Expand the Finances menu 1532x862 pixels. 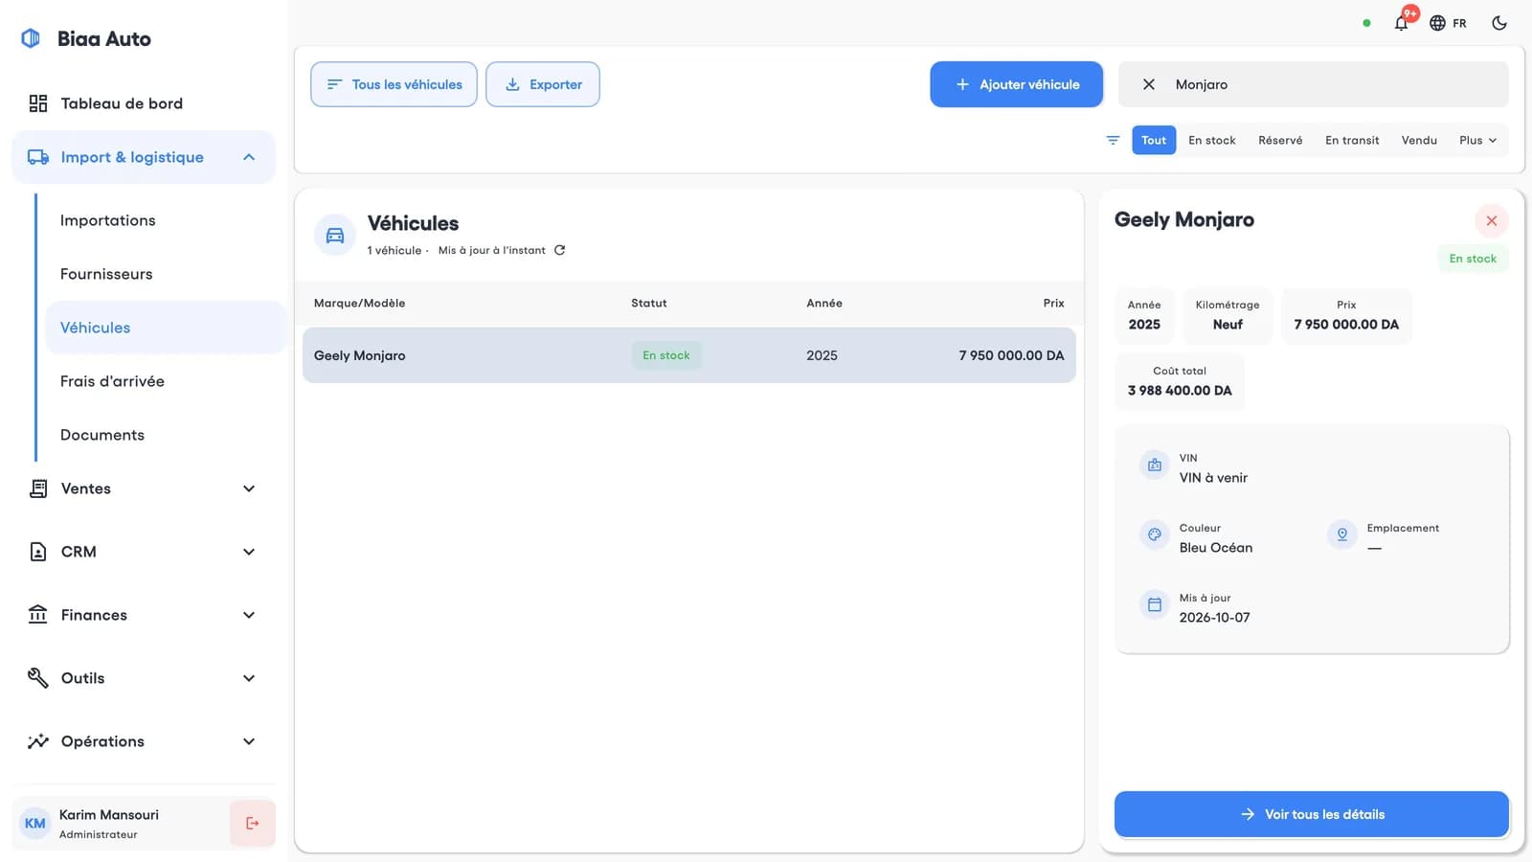click(144, 615)
